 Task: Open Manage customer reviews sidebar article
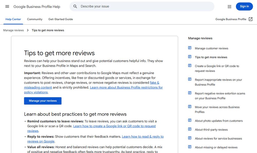tap(212, 48)
